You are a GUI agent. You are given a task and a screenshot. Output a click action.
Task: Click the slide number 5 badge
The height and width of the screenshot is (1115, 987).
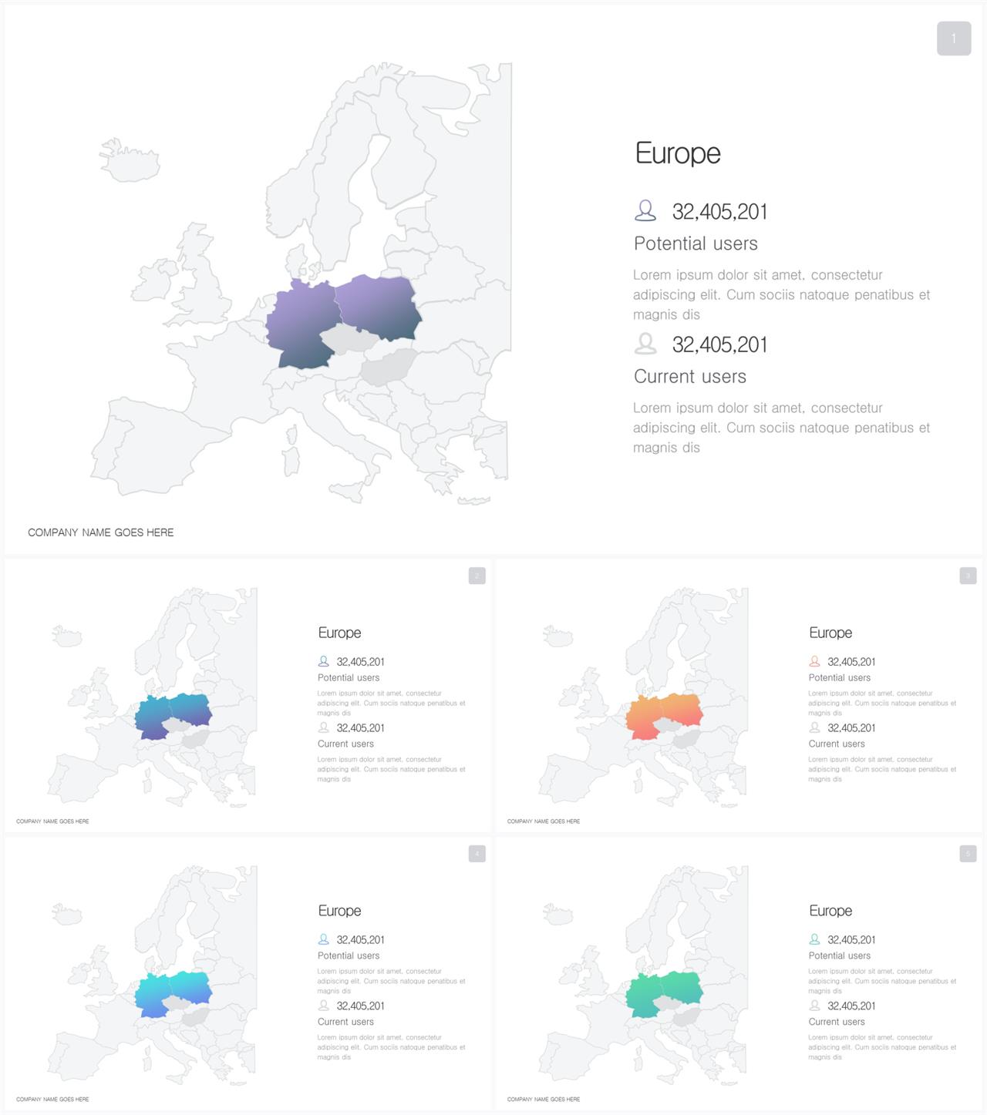(x=968, y=854)
